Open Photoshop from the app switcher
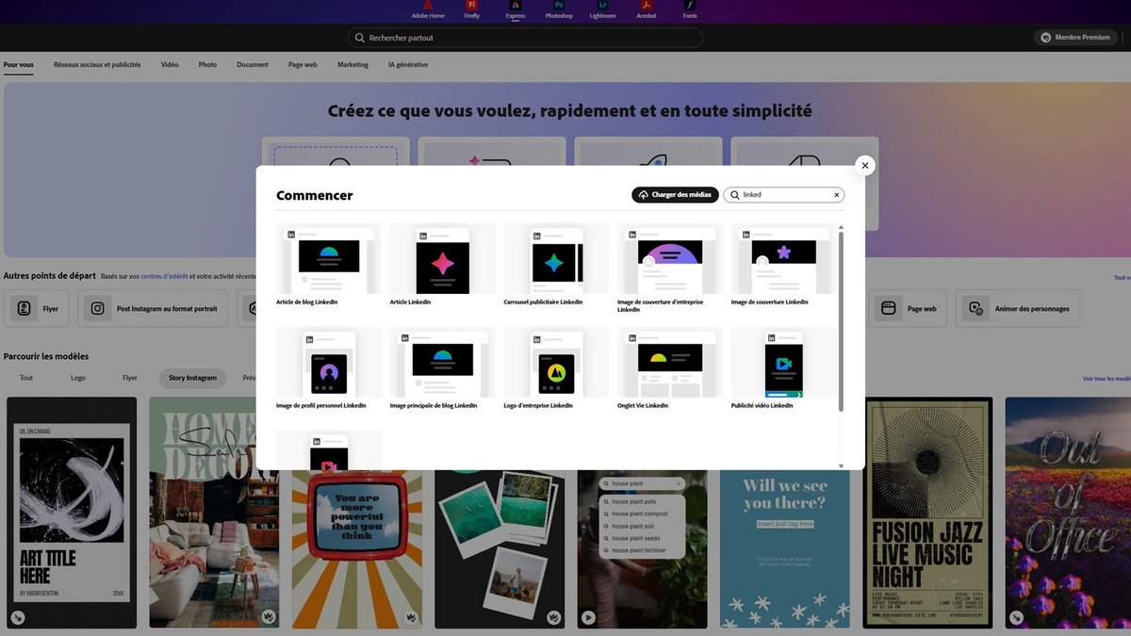The width and height of the screenshot is (1131, 636). click(x=558, y=9)
